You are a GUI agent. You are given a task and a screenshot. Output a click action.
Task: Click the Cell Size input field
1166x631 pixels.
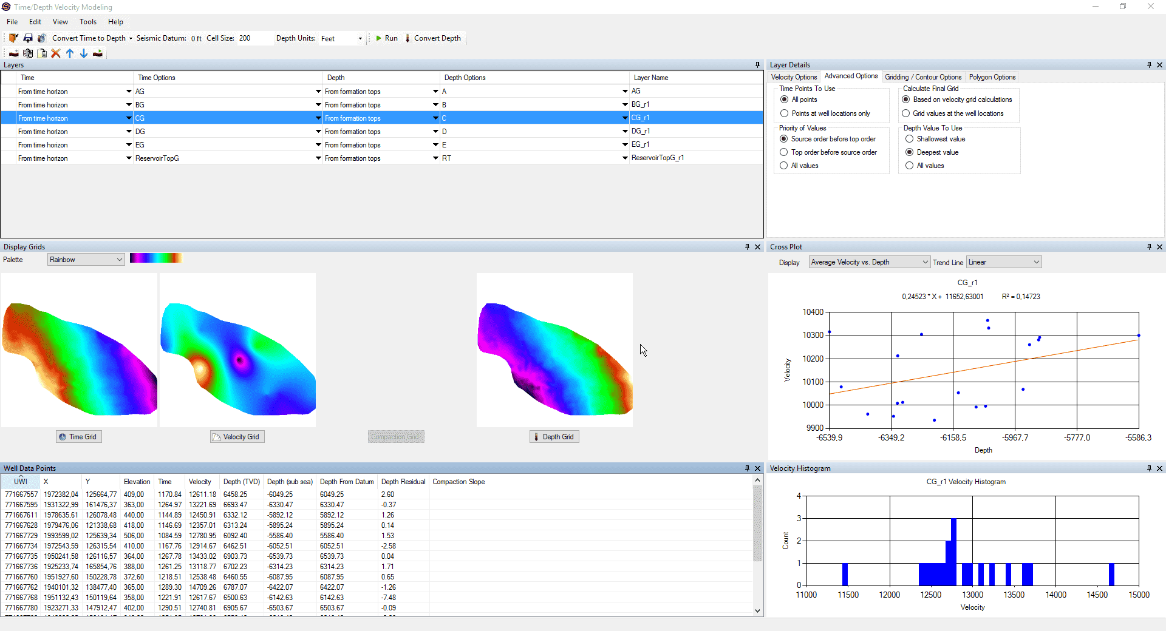[254, 38]
